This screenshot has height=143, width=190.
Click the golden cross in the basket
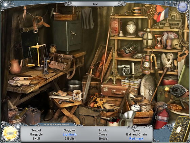100,103
